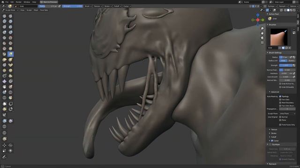This screenshot has height=168, width=300.
Task: Open the Dyntopo dropdown in header
Action: tap(272, 6)
